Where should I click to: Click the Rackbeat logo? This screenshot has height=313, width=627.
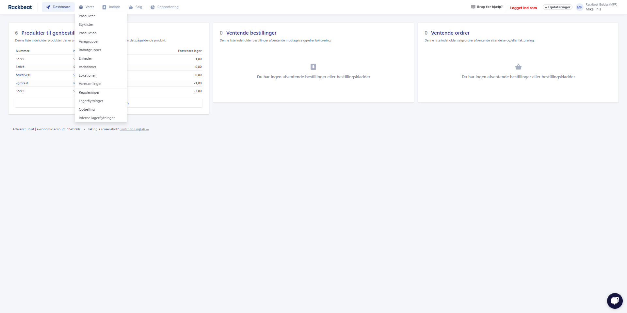click(20, 7)
